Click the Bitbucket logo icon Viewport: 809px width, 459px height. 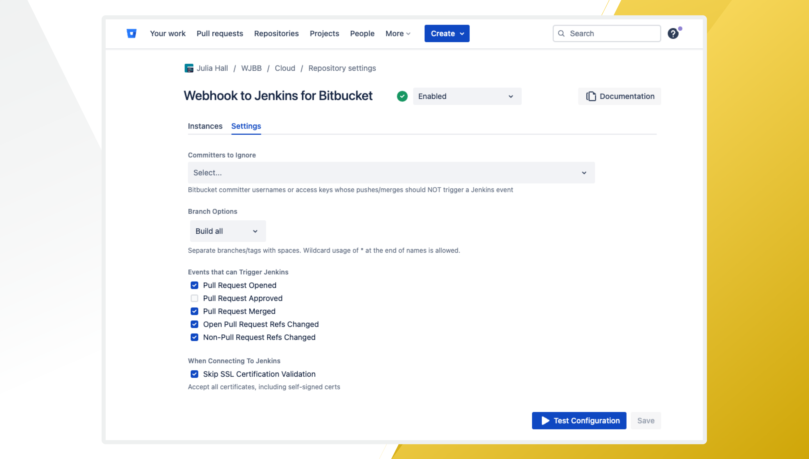[x=131, y=33]
